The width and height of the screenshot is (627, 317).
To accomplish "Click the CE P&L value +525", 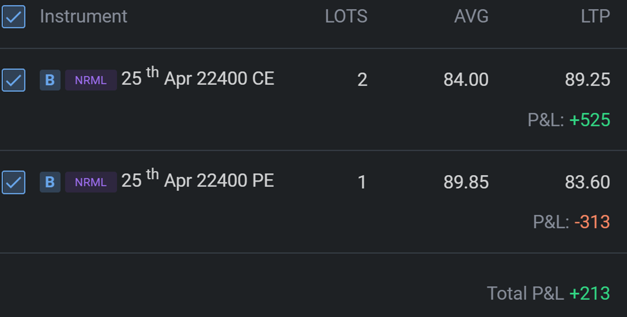I will point(589,120).
